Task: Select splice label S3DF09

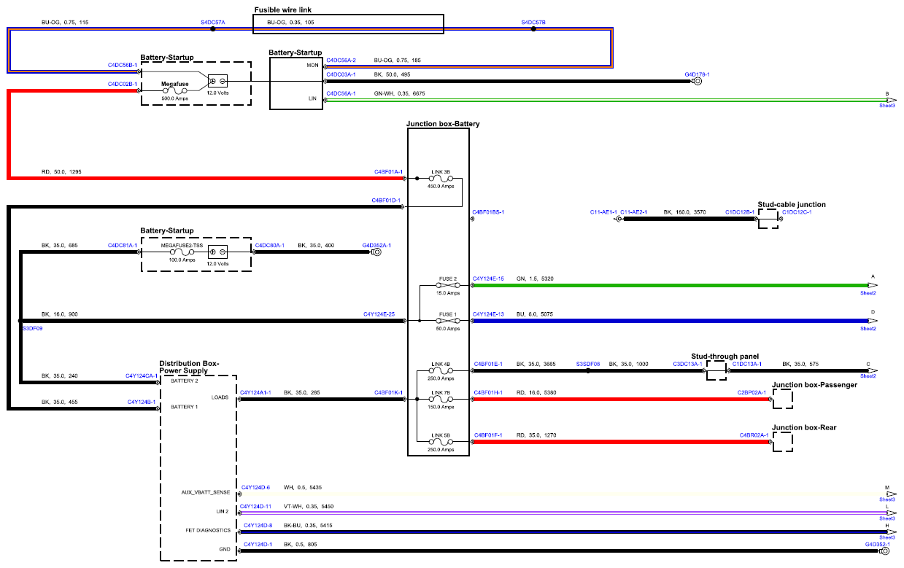Action: click(x=32, y=328)
